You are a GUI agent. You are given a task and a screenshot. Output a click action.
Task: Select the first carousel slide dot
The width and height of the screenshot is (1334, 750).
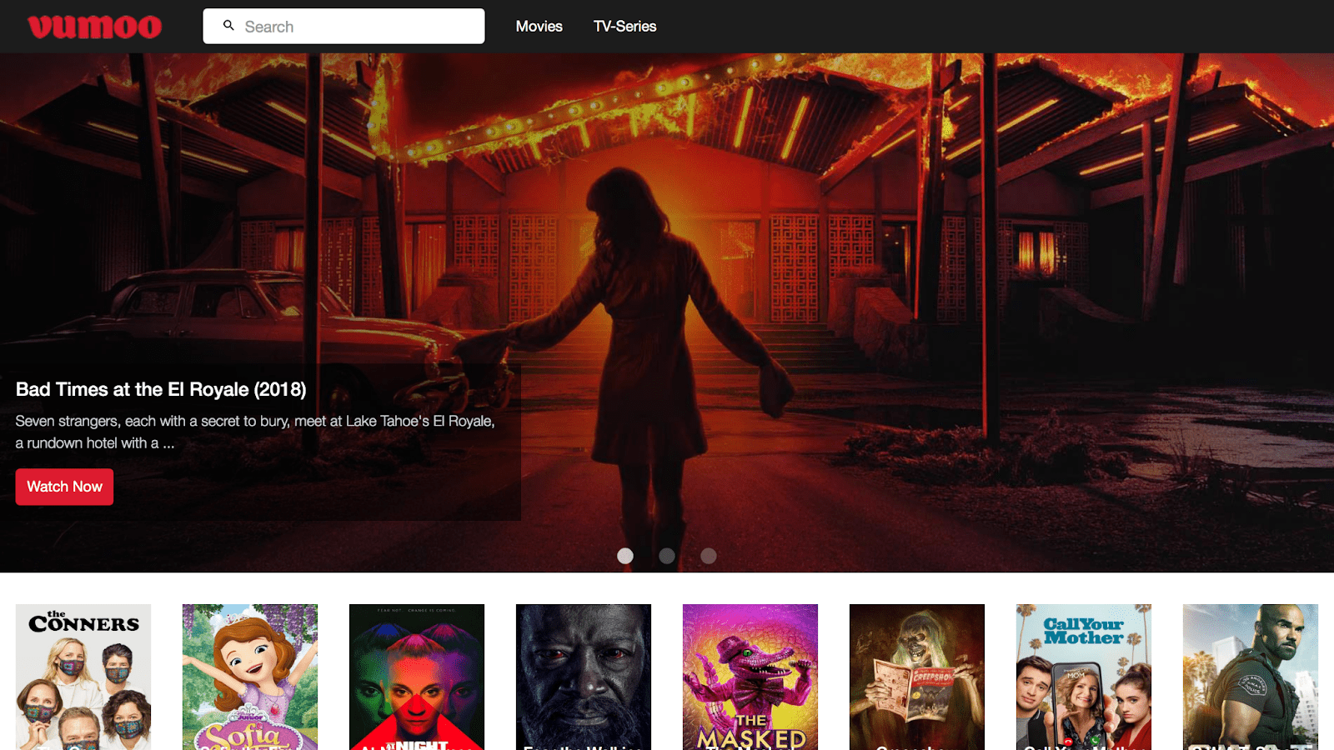point(625,556)
